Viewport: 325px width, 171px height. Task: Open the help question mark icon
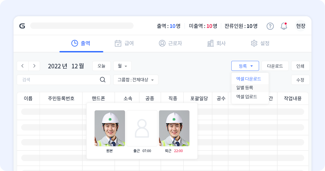coord(270,26)
